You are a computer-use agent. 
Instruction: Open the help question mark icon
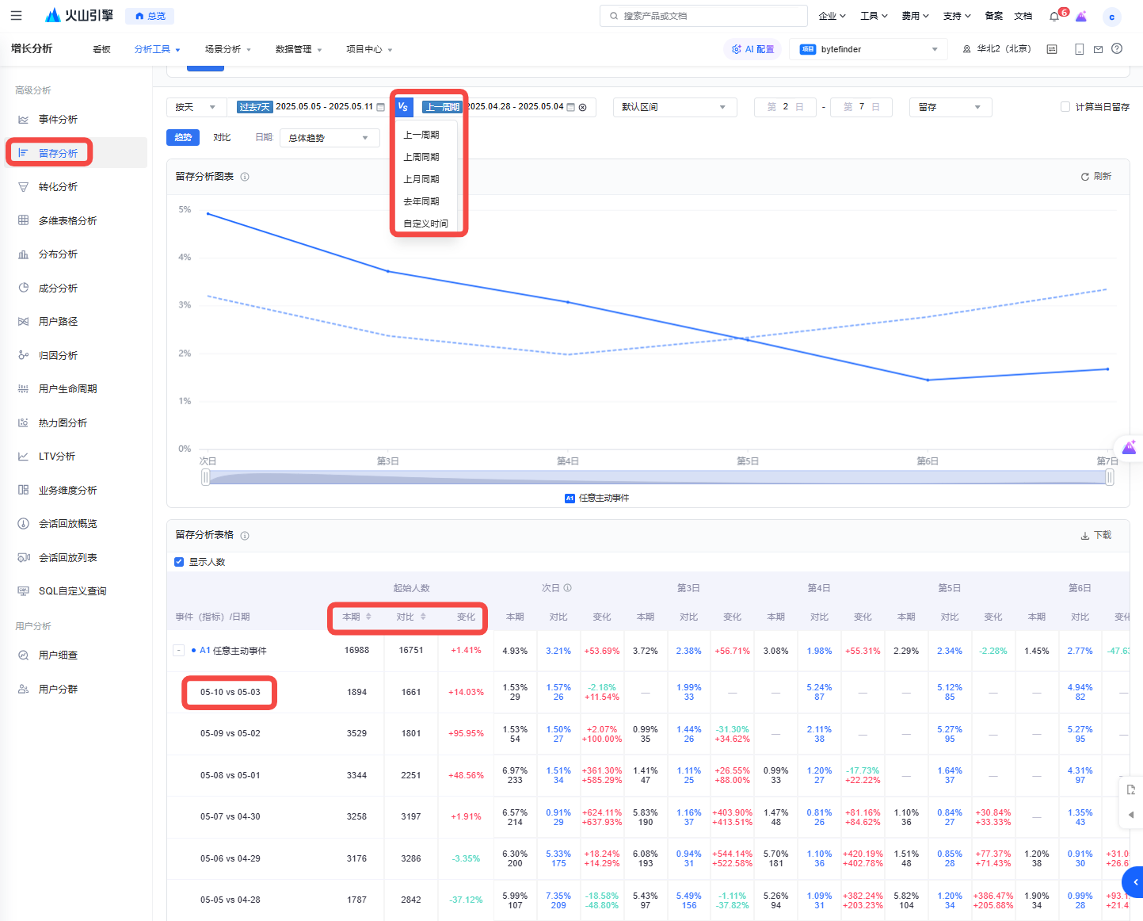1117,49
